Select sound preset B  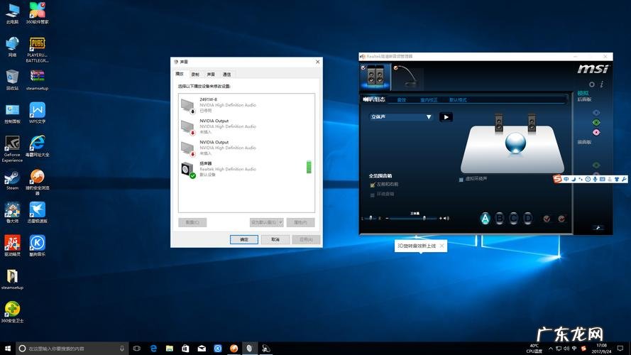point(500,219)
